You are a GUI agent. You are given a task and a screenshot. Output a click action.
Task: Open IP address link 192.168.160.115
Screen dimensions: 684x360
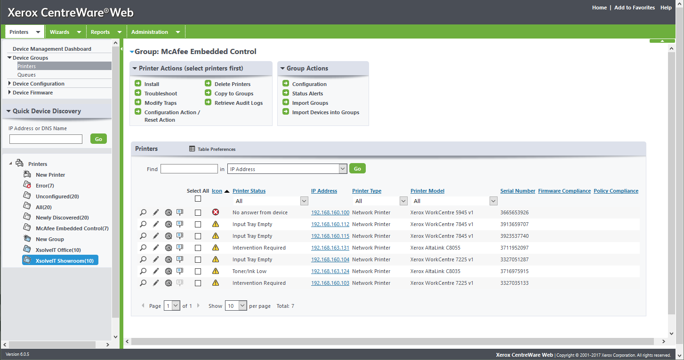coord(330,236)
